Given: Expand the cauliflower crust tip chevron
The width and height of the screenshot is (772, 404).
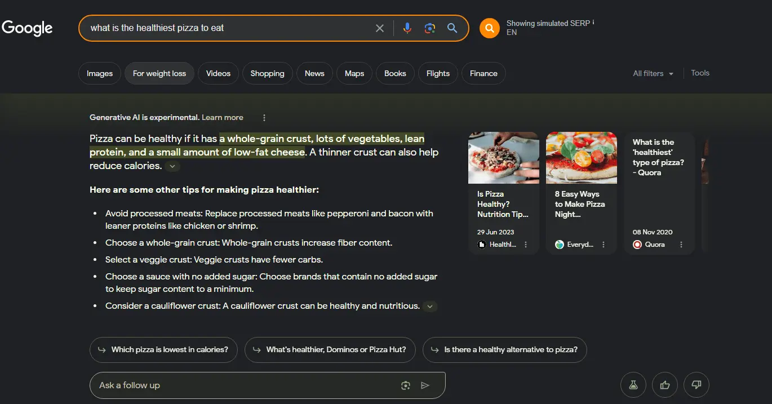Looking at the screenshot, I should point(430,307).
